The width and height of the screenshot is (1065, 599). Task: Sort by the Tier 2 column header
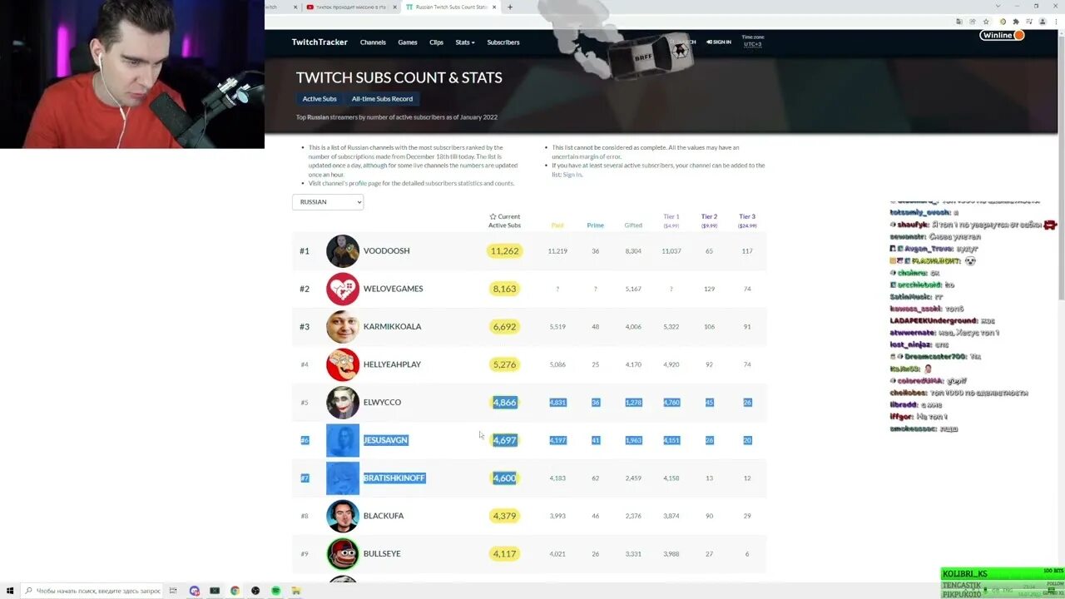pyautogui.click(x=709, y=220)
